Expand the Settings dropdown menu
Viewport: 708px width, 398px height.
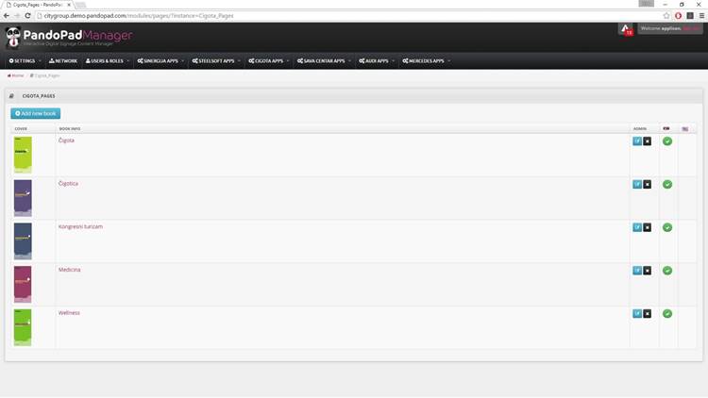click(25, 61)
